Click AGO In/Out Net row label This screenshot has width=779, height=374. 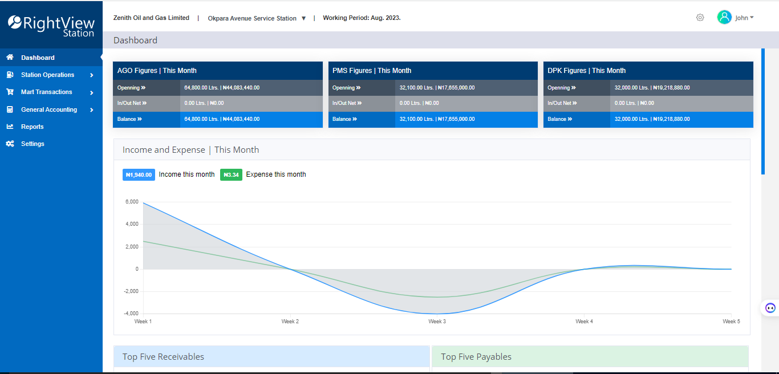(132, 103)
